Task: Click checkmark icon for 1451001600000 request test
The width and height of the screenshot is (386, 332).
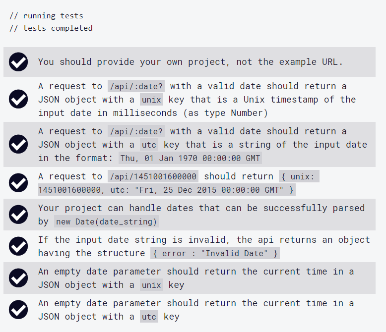Action: pos(18,183)
